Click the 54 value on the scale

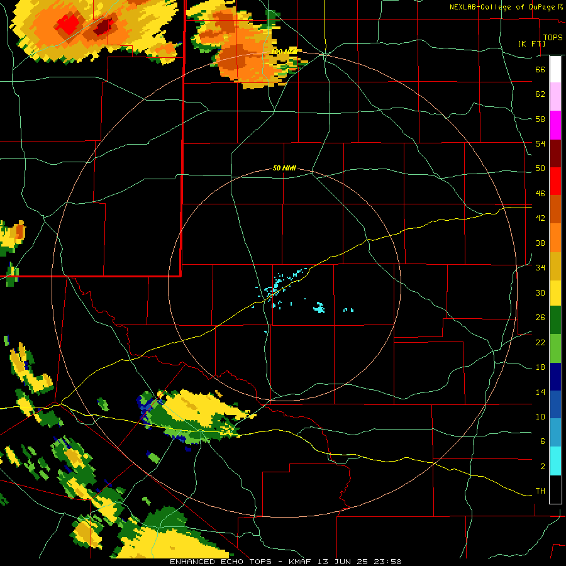coord(540,143)
